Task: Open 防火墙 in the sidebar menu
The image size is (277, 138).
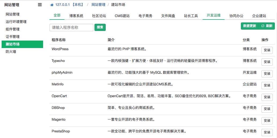Action: (x=11, y=52)
